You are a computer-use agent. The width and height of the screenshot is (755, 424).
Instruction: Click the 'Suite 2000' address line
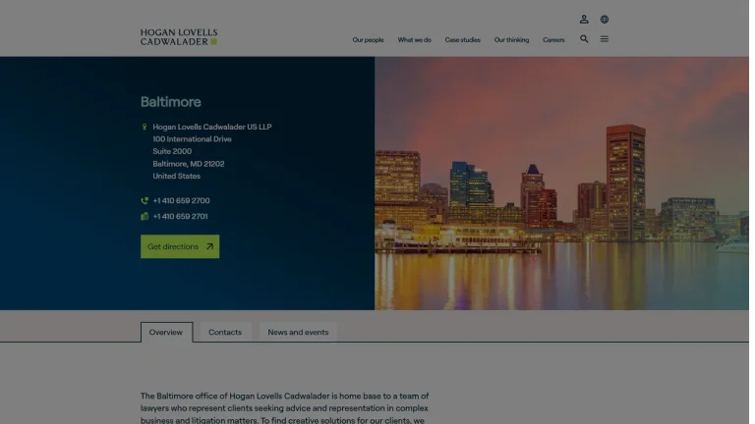pos(172,151)
